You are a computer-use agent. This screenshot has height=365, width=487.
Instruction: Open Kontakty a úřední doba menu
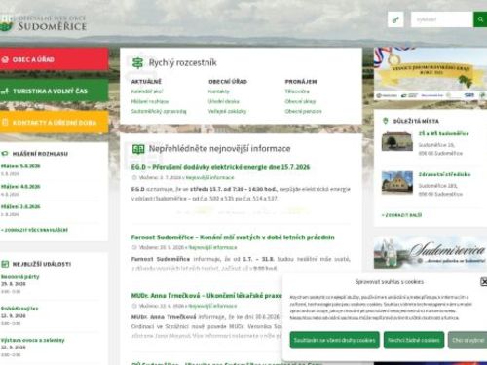[x=54, y=123]
